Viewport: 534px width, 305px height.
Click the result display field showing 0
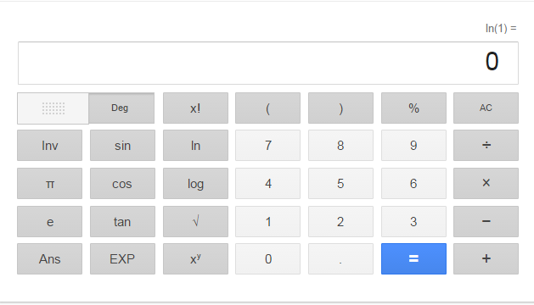pos(268,64)
